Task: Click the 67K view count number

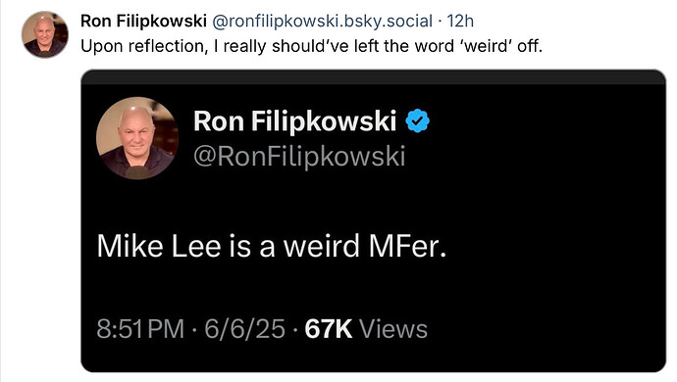Action: click(328, 329)
